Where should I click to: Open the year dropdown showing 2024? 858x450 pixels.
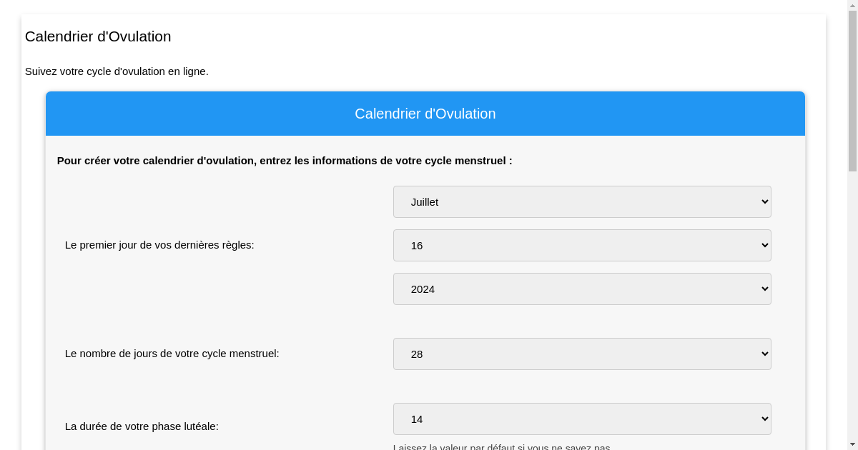coord(582,289)
